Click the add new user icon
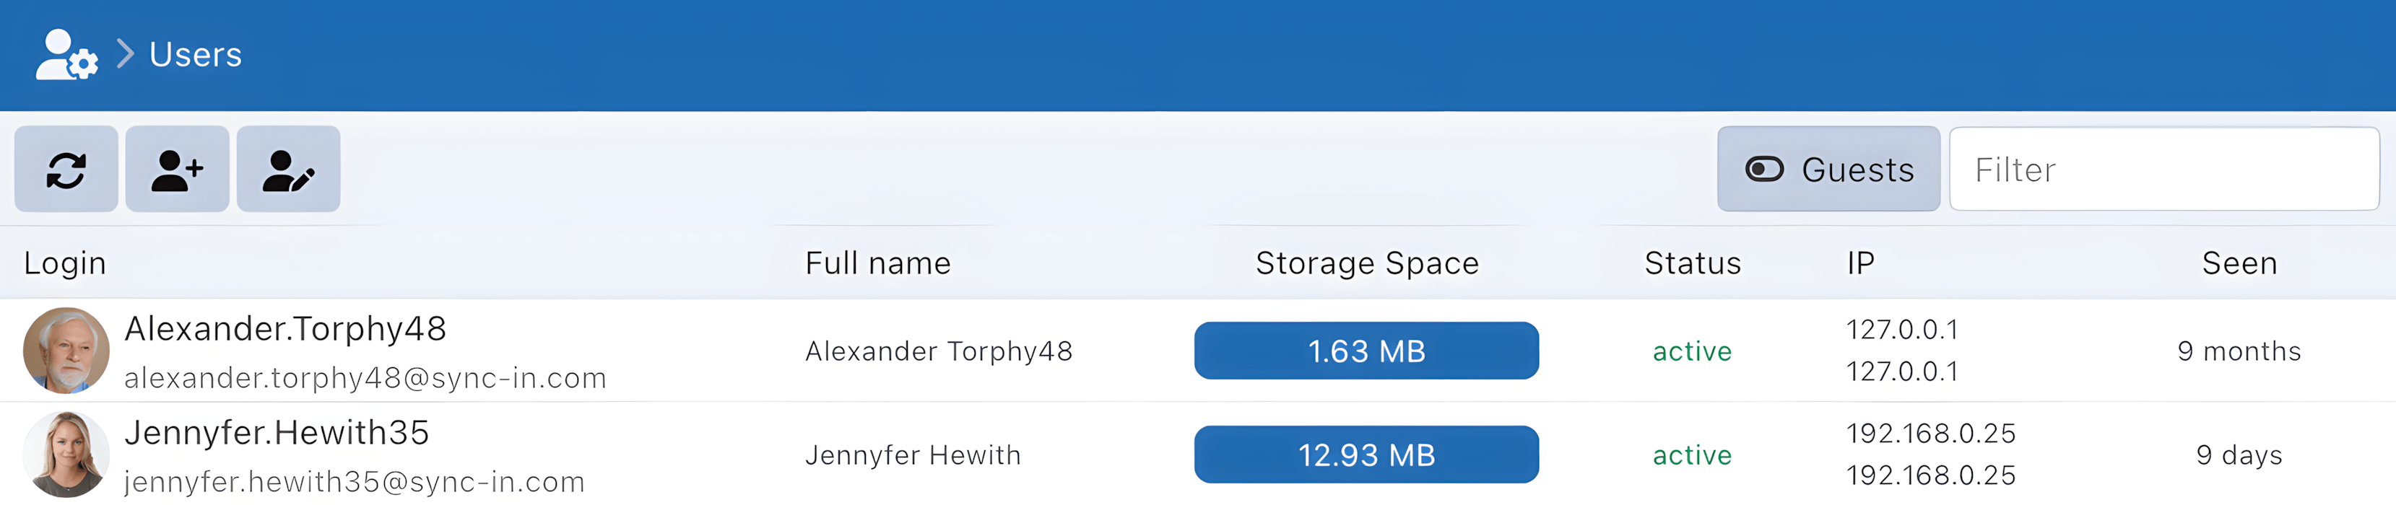The height and width of the screenshot is (505, 2396). tap(177, 170)
